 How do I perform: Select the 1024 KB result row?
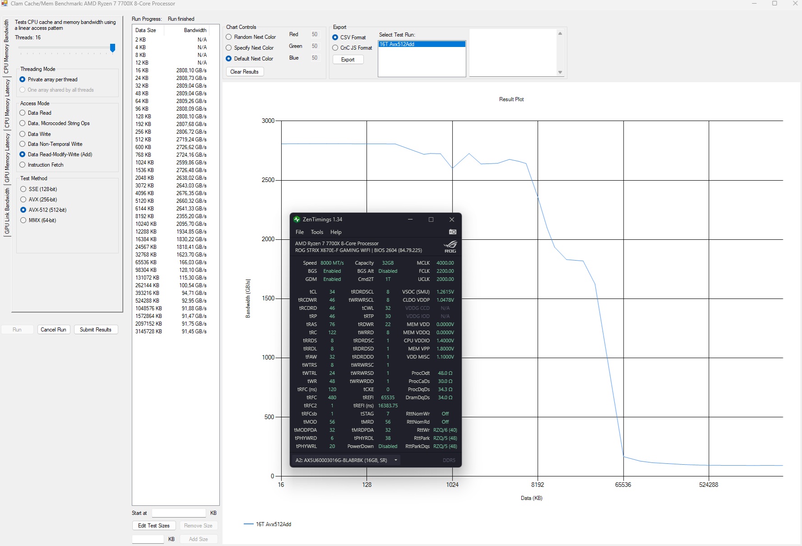coord(171,163)
